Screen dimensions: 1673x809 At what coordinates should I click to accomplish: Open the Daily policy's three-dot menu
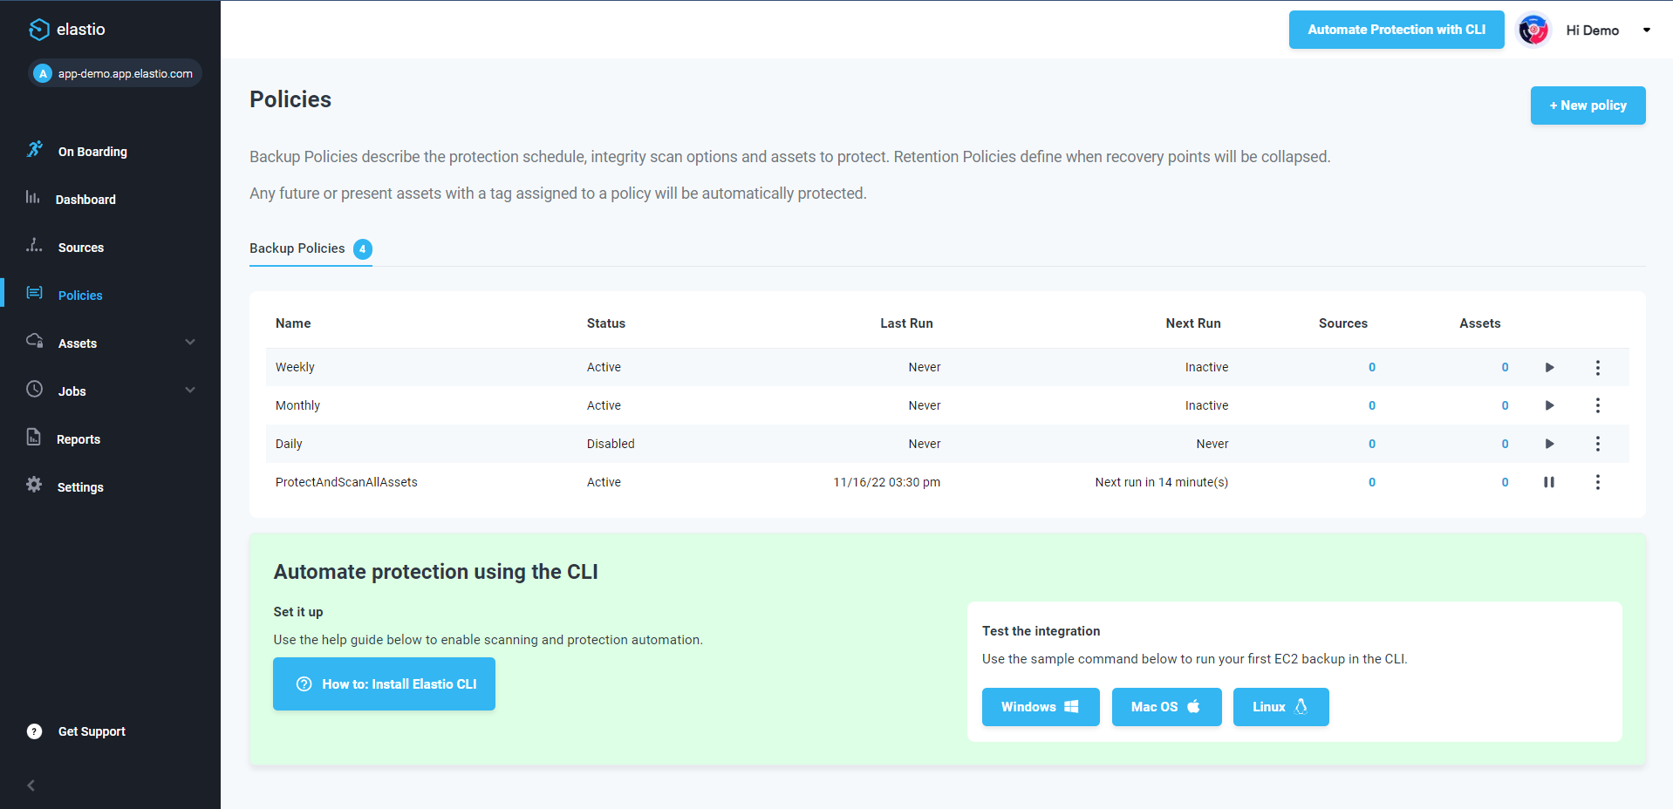click(x=1598, y=444)
